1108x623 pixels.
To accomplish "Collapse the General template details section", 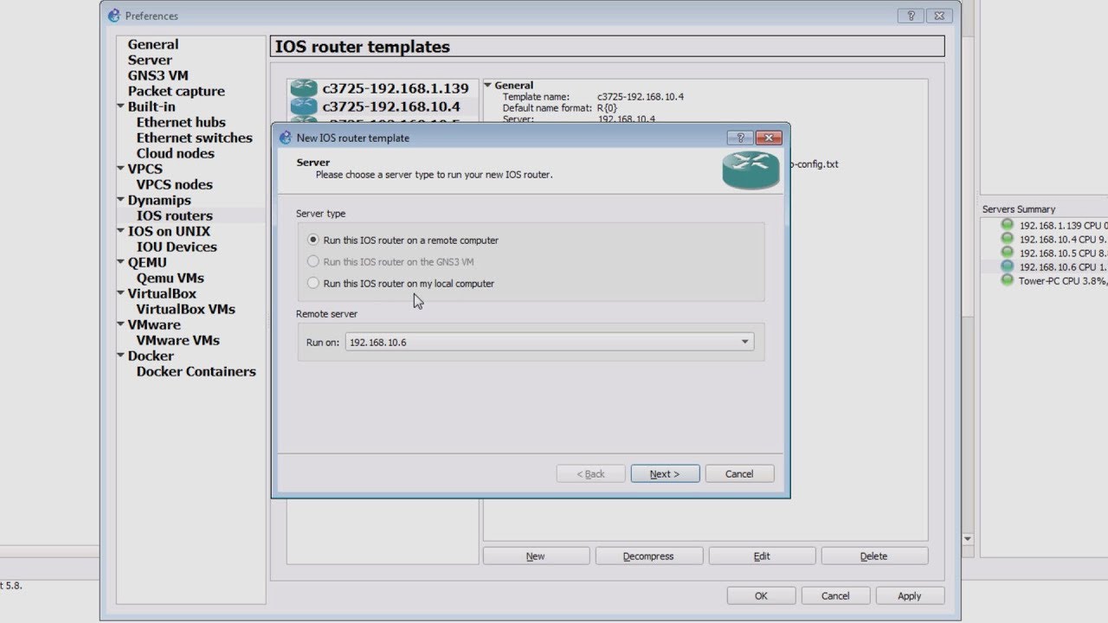I will (487, 85).
